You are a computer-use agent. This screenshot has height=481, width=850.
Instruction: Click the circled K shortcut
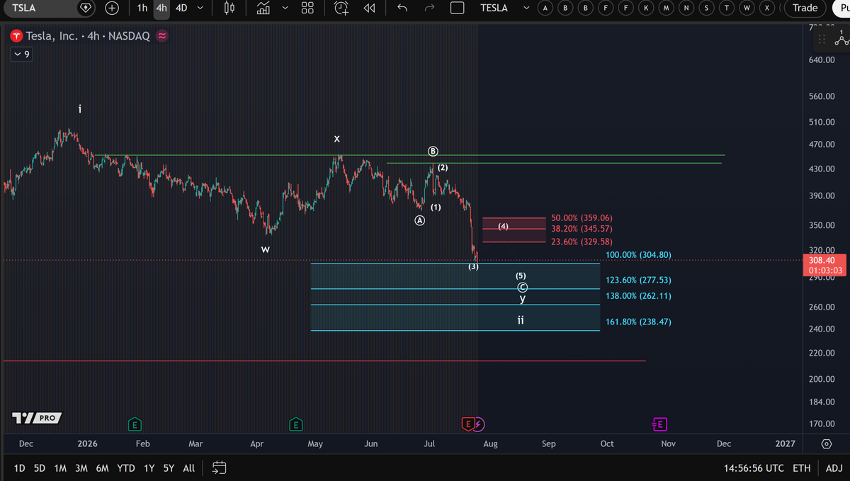[647, 8]
